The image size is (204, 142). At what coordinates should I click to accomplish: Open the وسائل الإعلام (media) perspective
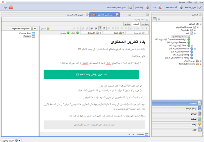pyautogui.click(x=177, y=108)
